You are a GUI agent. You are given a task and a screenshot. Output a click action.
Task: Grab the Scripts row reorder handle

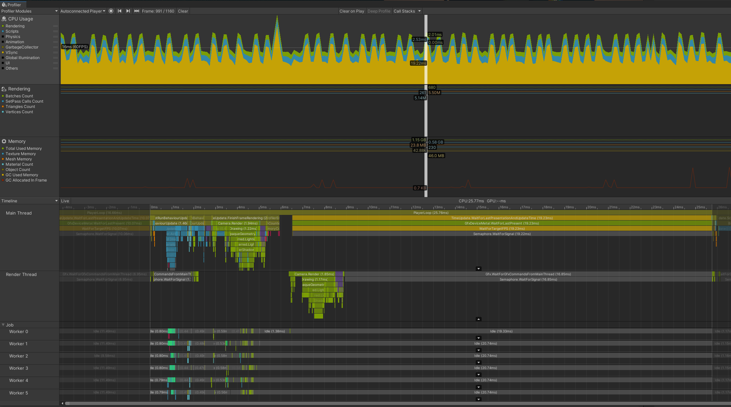coord(55,31)
